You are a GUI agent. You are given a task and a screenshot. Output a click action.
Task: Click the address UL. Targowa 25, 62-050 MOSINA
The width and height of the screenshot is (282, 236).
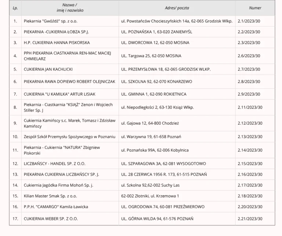[x=151, y=56]
